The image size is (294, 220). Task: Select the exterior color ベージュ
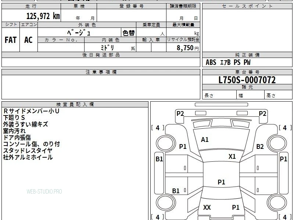pyautogui.click(x=79, y=33)
